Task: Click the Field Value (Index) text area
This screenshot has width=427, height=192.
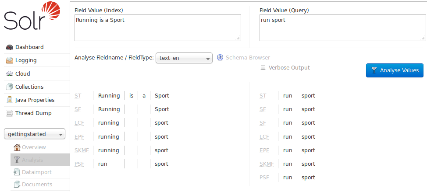Action: point(157,28)
